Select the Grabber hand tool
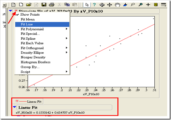The height and width of the screenshot is (120, 171). [117, 5]
